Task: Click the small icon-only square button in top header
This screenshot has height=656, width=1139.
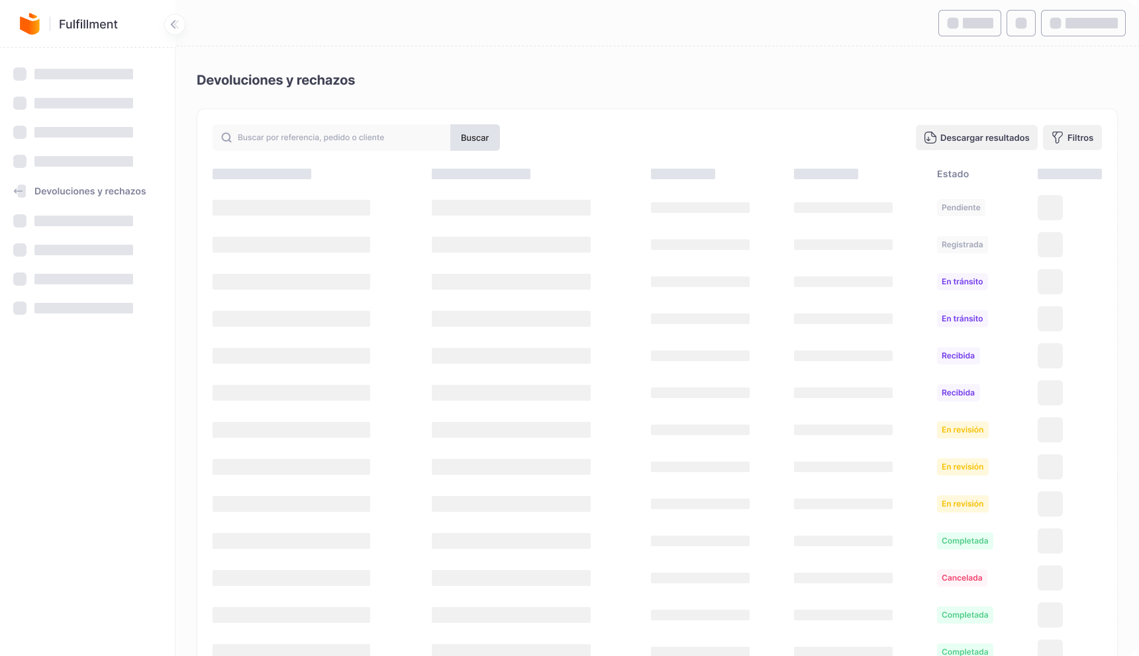Action: [1020, 23]
